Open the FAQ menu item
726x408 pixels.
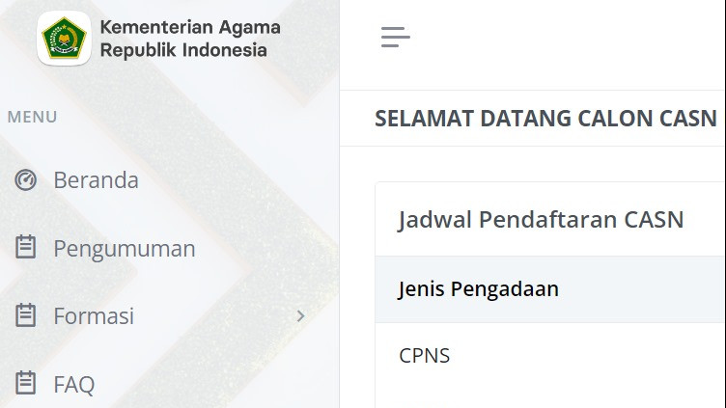coord(73,385)
